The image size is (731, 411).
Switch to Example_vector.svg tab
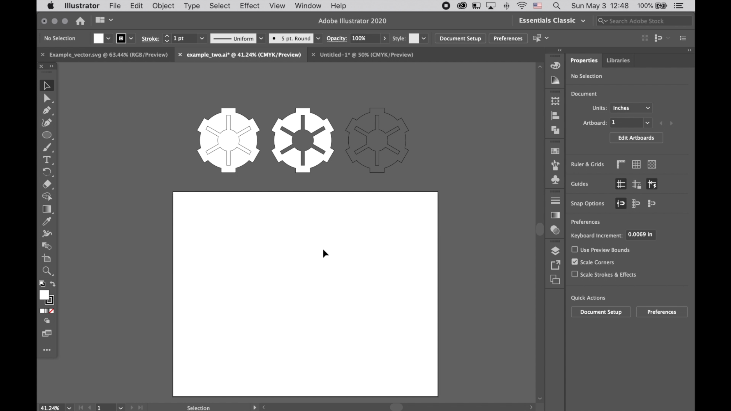108,55
